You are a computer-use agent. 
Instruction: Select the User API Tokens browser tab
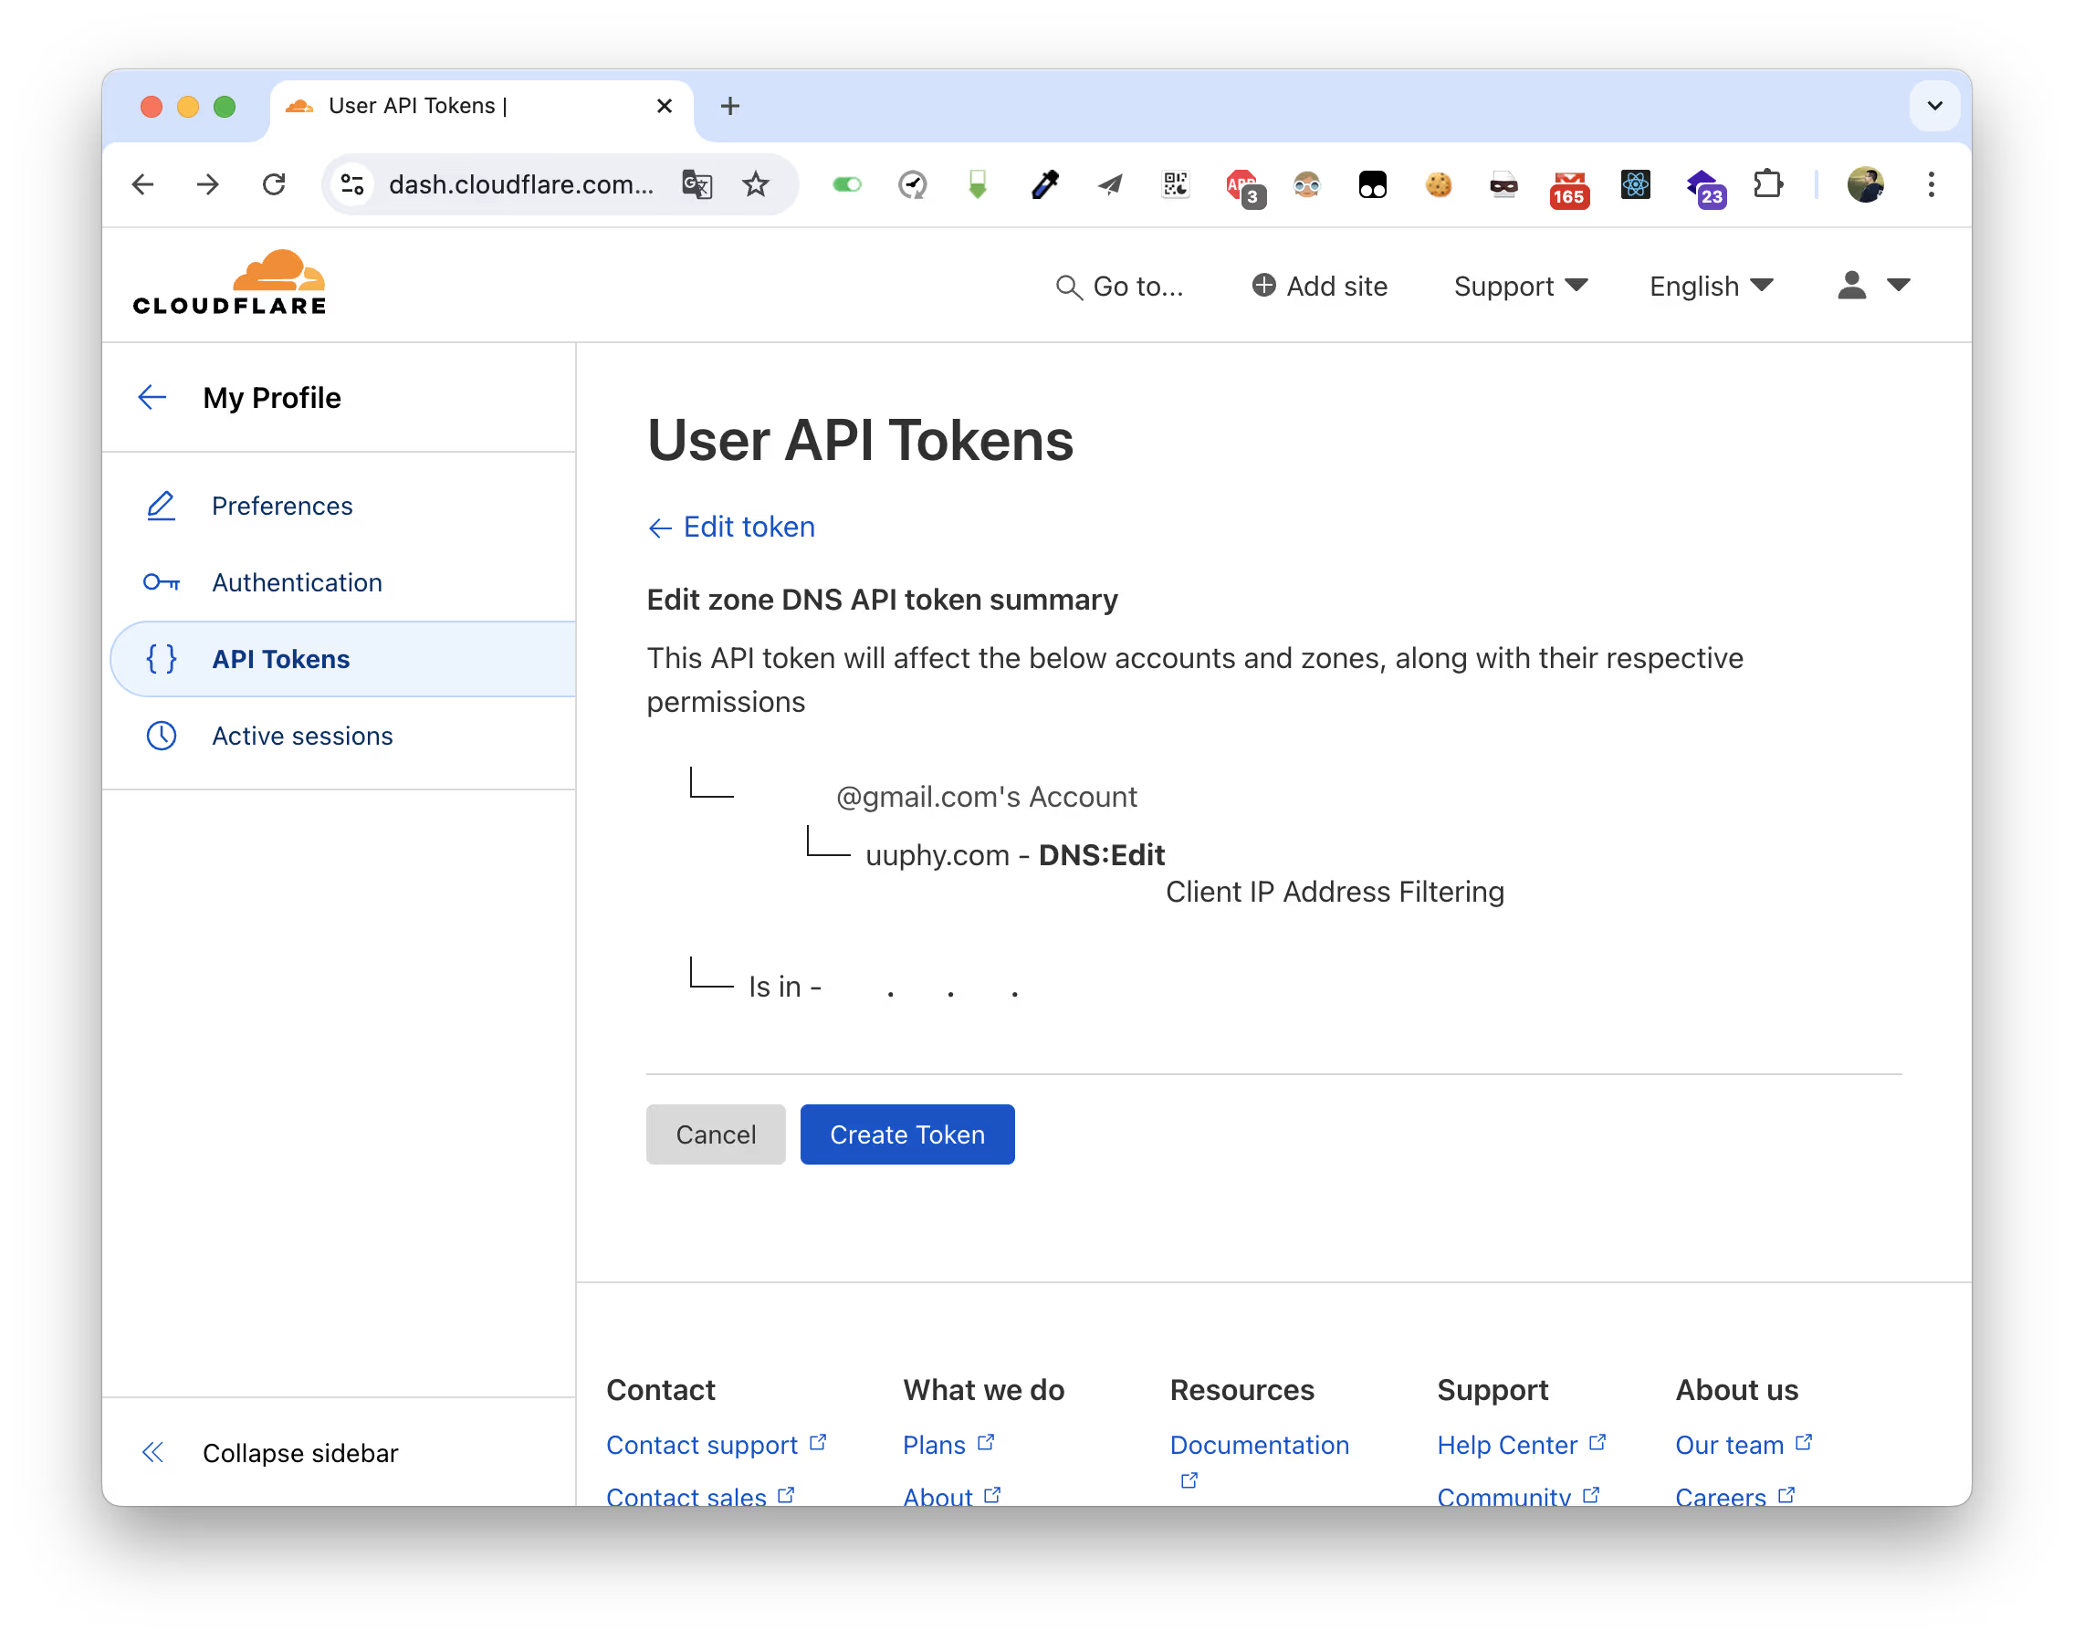coord(480,106)
